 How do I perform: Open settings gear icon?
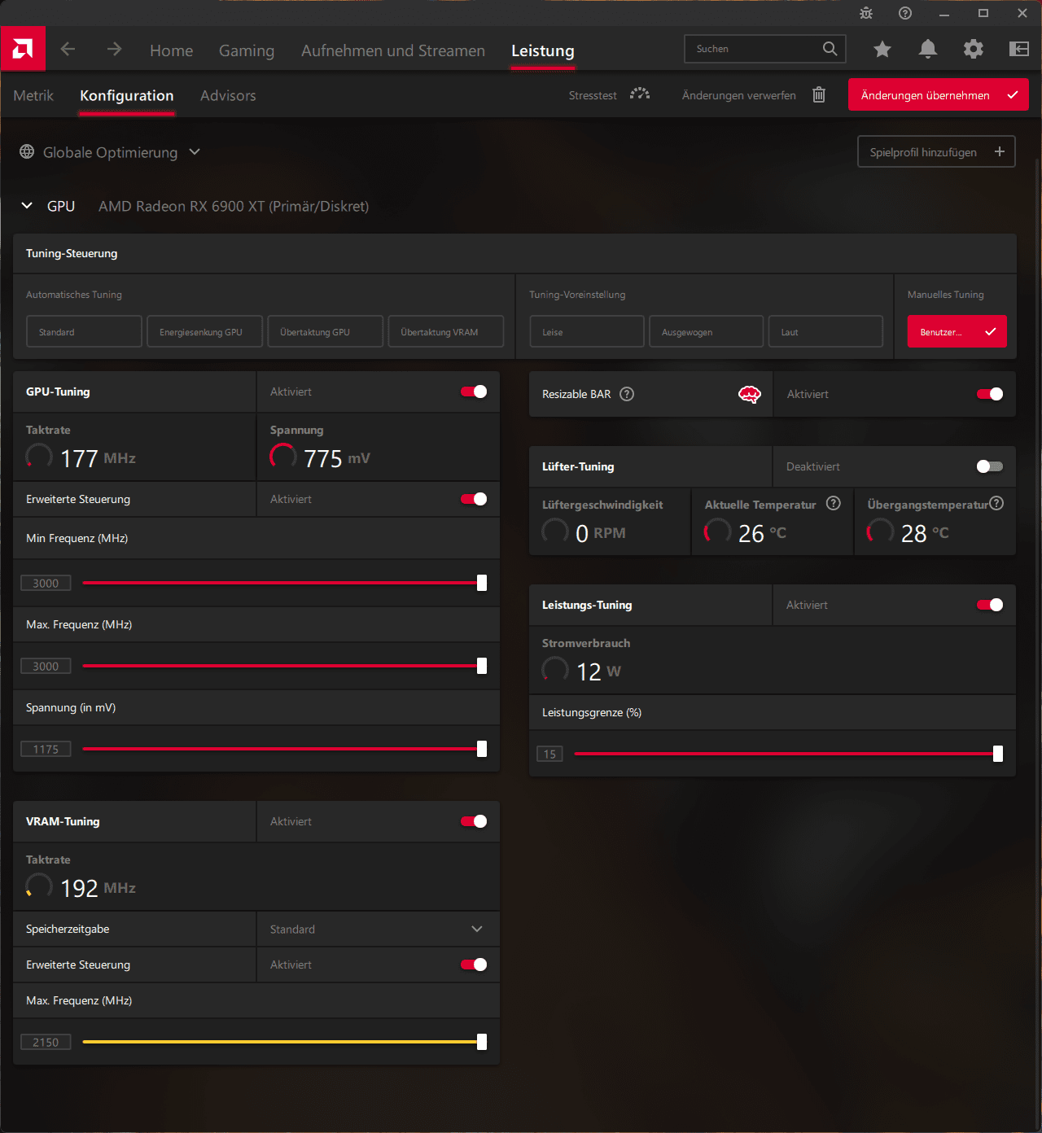click(973, 49)
